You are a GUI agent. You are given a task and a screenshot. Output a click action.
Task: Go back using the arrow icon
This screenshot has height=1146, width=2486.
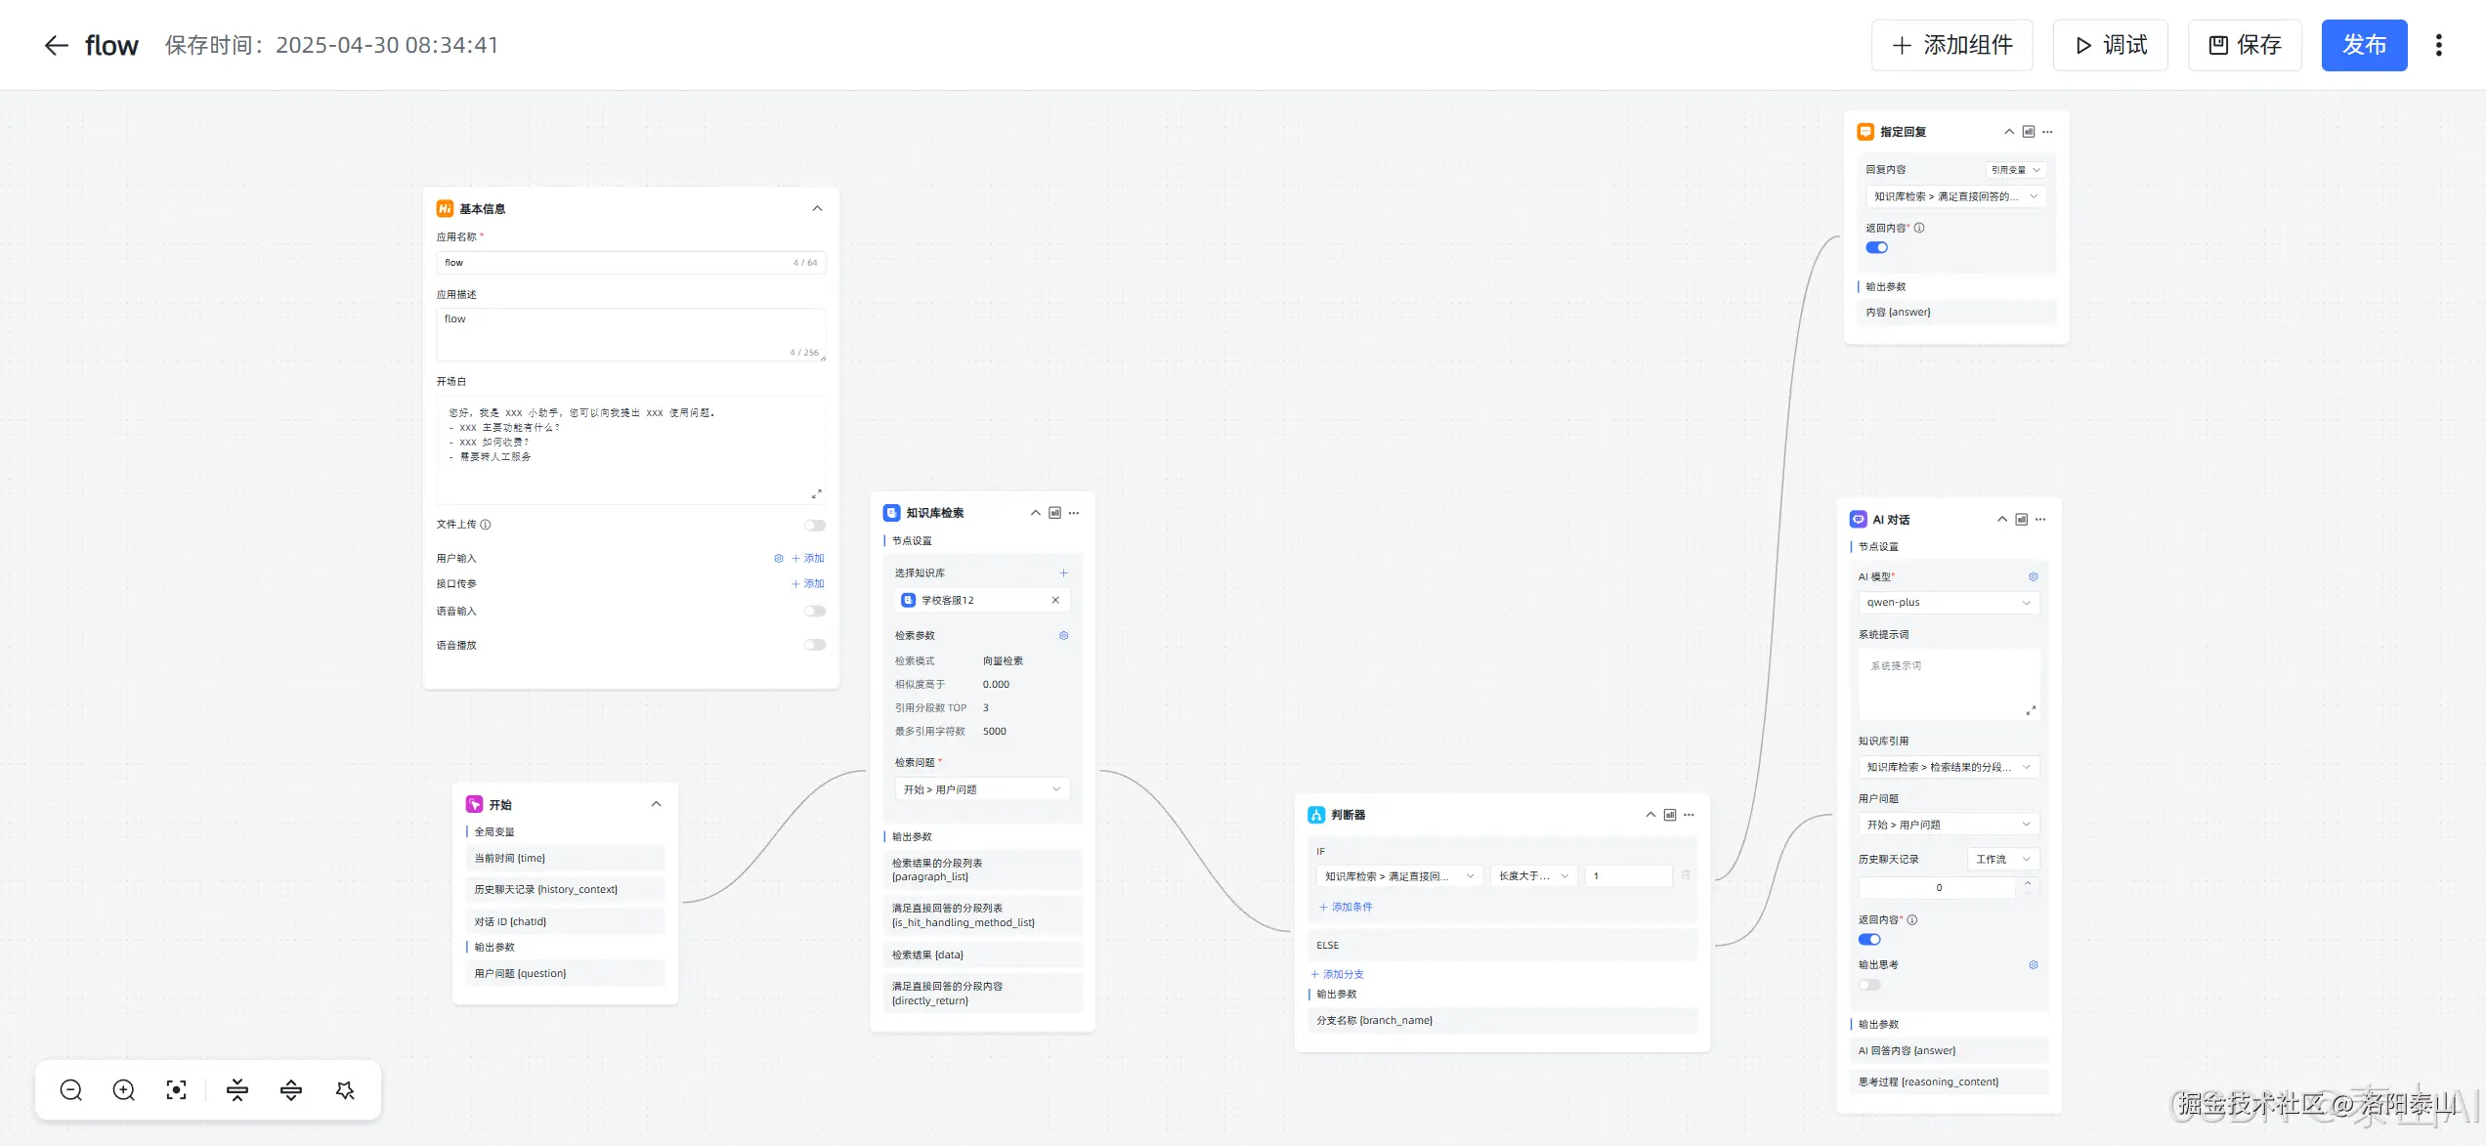pyautogui.click(x=57, y=45)
